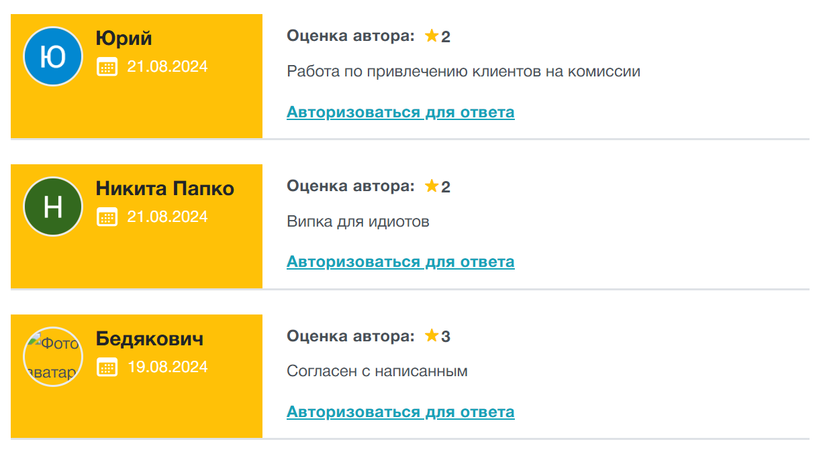827x458 pixels.
Task: Open Юрий's avatar with letter Ю
Action: click(x=53, y=56)
